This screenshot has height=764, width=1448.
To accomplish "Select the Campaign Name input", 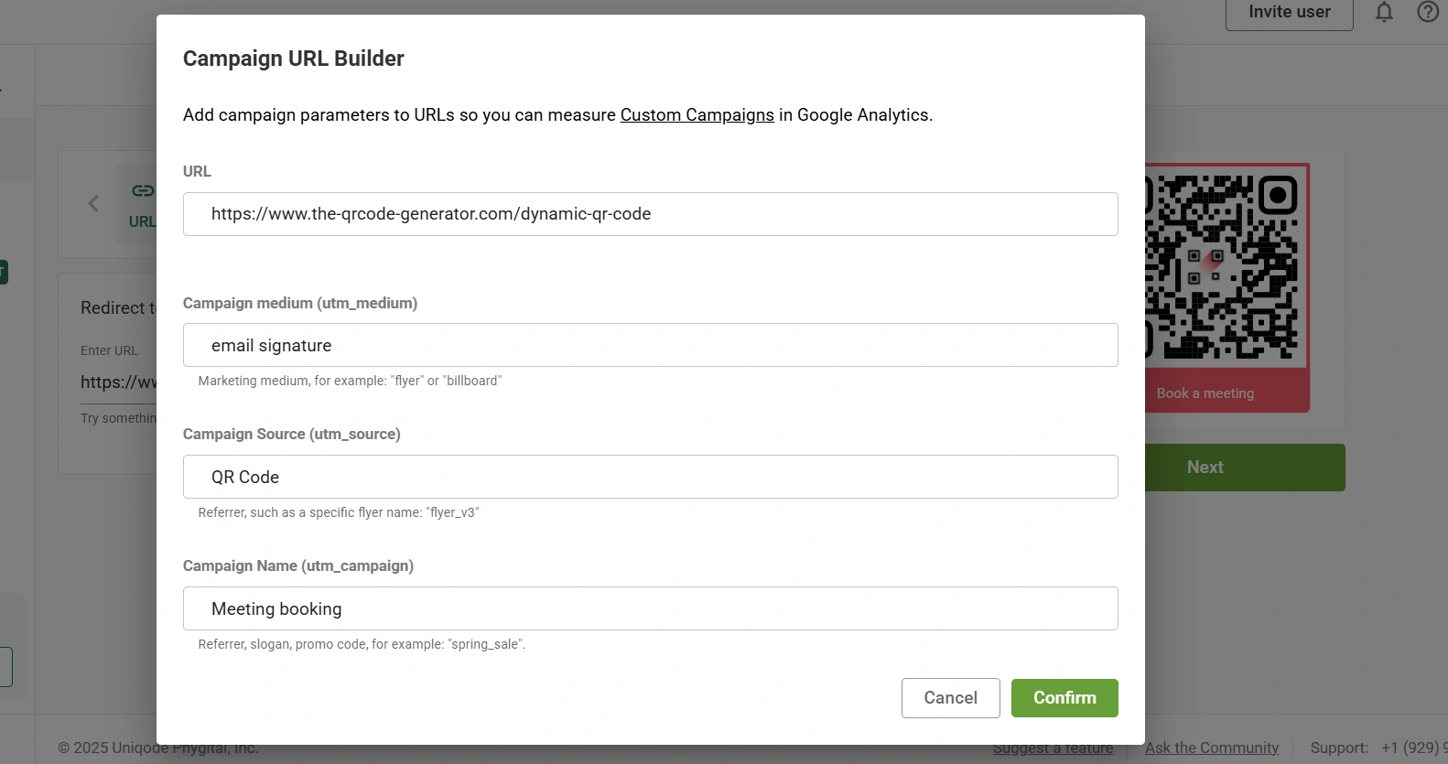I will (x=650, y=609).
